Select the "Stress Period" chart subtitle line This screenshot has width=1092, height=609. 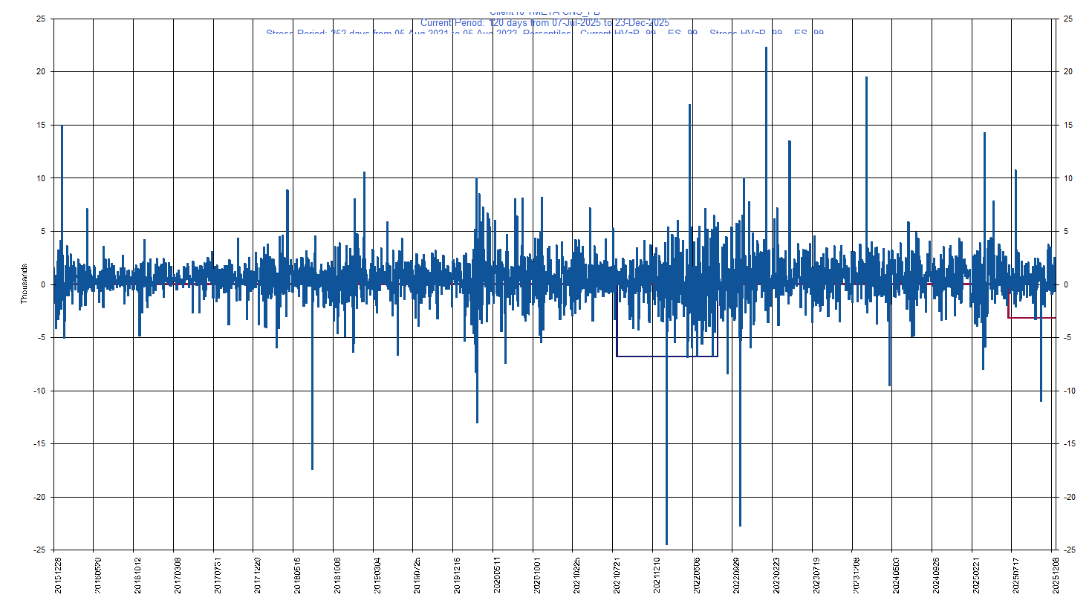[x=545, y=33]
